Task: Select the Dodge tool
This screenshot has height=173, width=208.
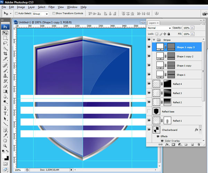Action: tap(5, 102)
